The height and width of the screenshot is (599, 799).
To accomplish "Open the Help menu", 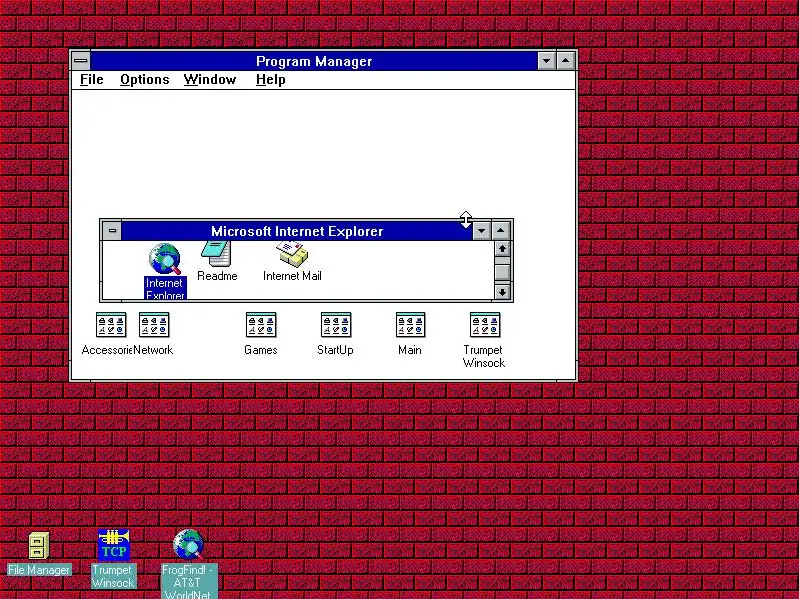I will click(270, 80).
